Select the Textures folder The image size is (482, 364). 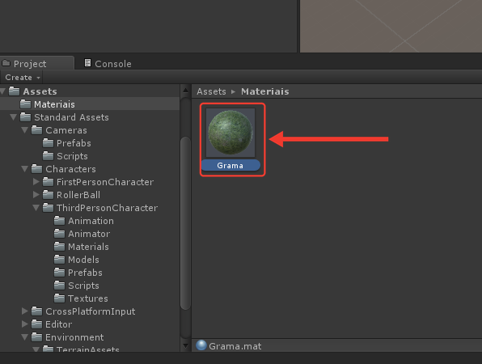(x=88, y=298)
